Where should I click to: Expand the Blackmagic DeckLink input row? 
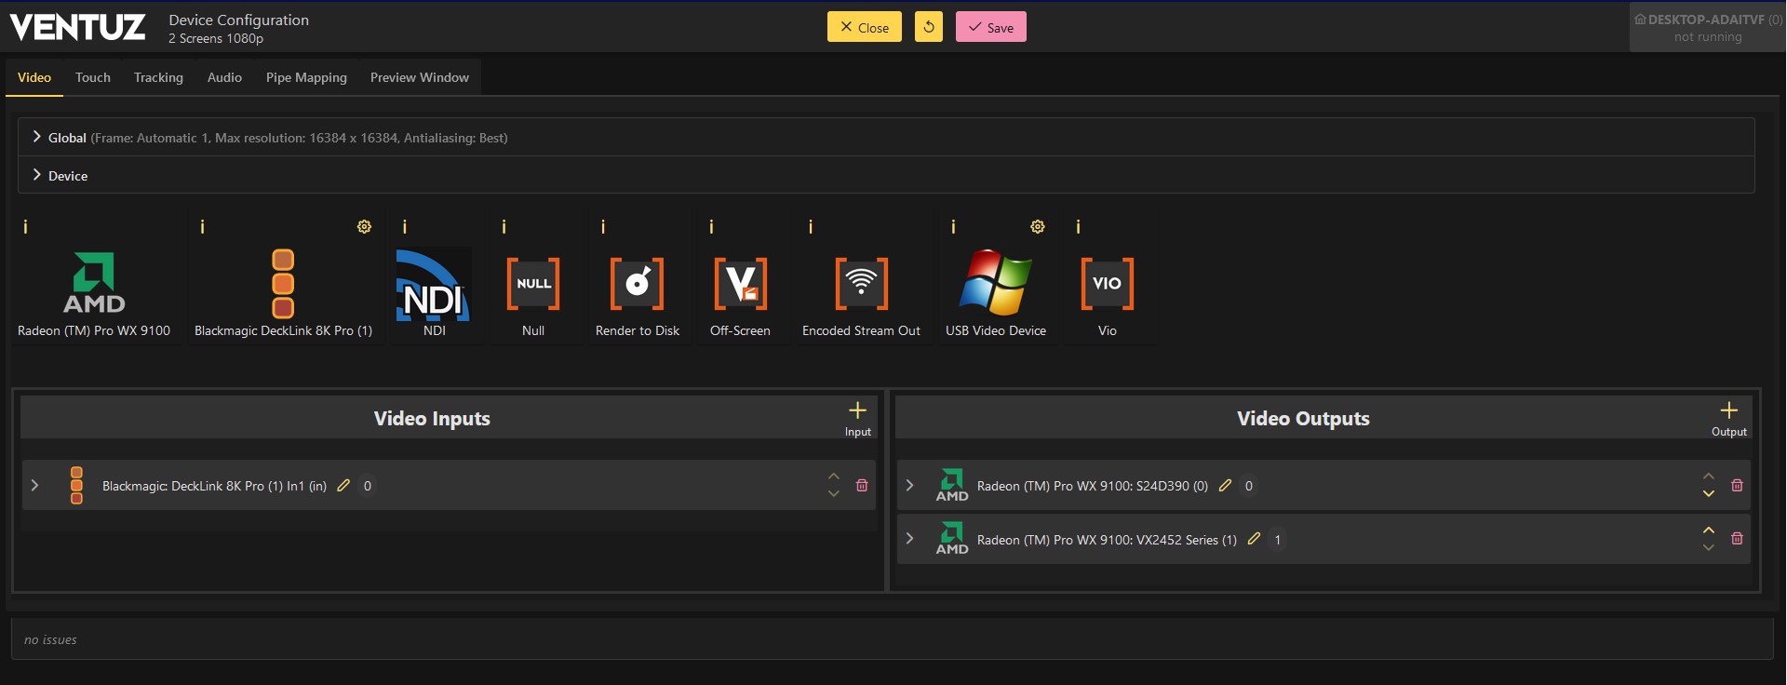34,486
